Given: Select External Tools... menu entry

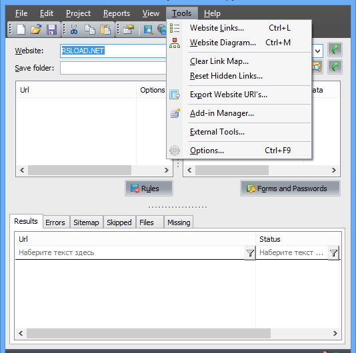Looking at the screenshot, I should [239, 132].
